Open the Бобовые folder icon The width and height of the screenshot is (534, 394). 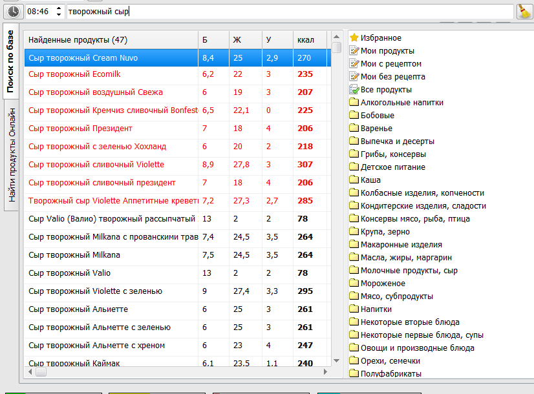(354, 115)
